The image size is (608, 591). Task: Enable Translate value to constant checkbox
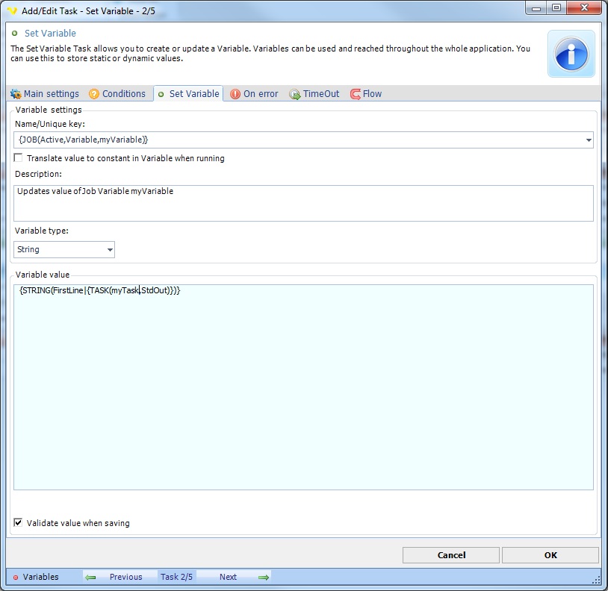click(x=19, y=158)
